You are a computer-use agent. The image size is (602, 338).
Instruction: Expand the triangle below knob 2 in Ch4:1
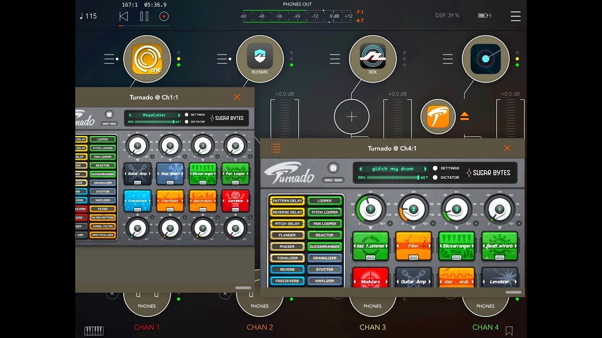coord(413,228)
